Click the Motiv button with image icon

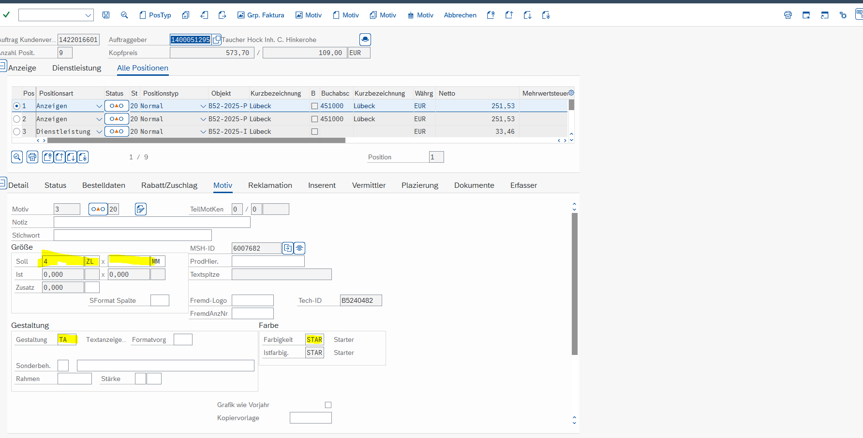(x=309, y=15)
